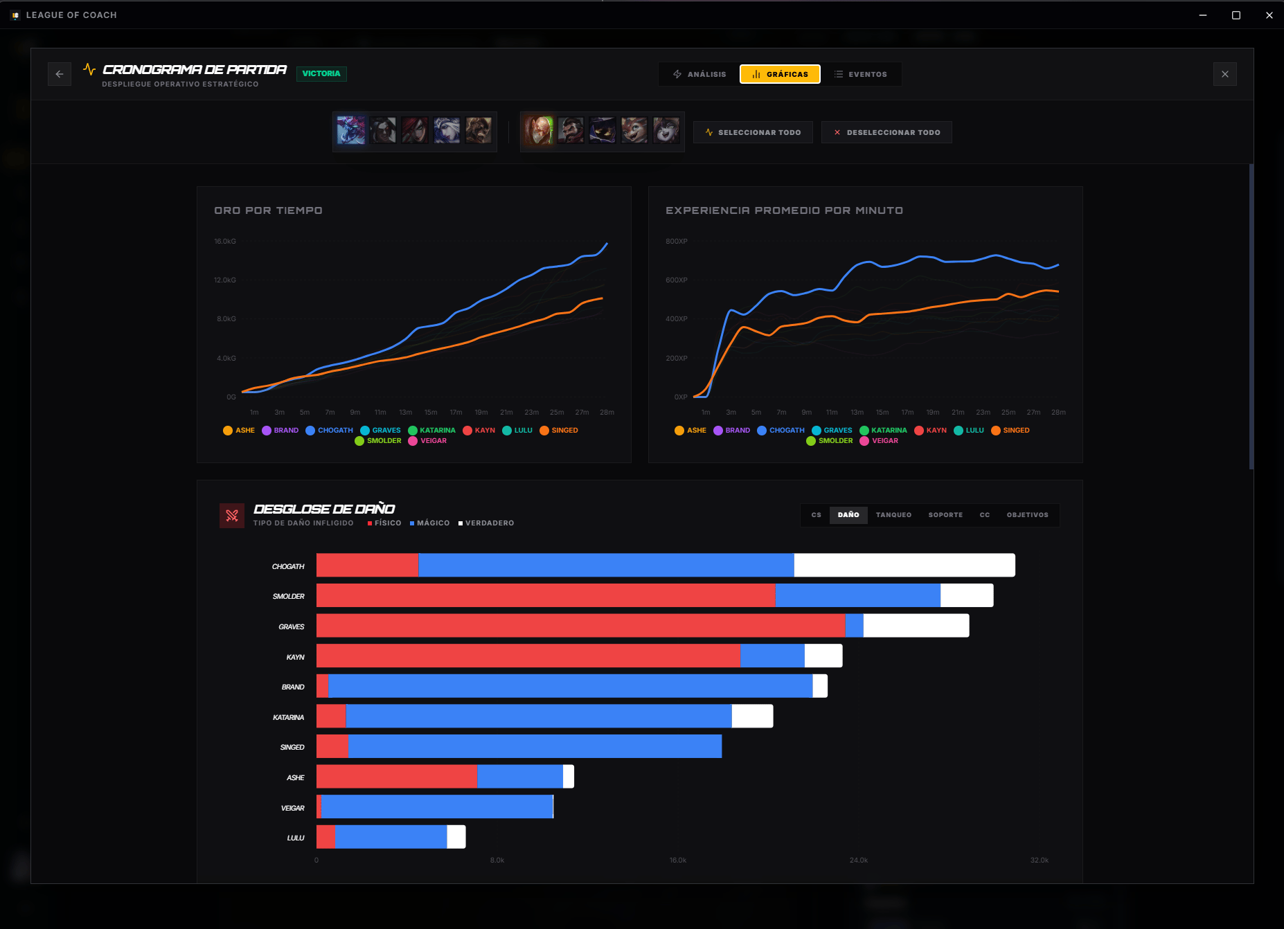Select the Daño breakdown tab
The height and width of the screenshot is (929, 1284).
pos(848,515)
